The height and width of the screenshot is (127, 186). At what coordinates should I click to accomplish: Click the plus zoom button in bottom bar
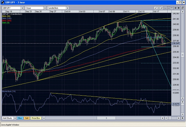(x=179, y=118)
